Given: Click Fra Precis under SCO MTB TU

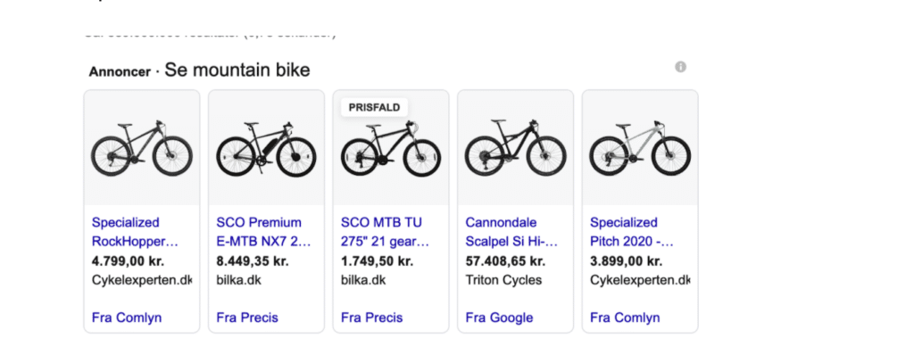Looking at the screenshot, I should coord(372,318).
